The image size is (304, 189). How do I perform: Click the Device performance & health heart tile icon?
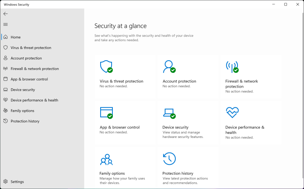coord(232,113)
